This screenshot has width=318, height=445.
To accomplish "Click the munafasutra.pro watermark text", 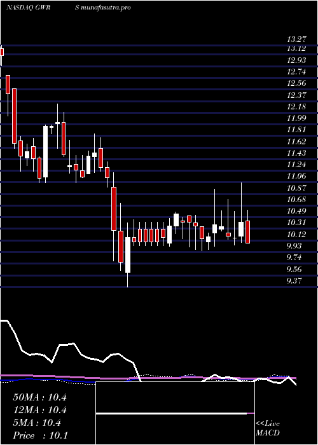I will point(106,8).
